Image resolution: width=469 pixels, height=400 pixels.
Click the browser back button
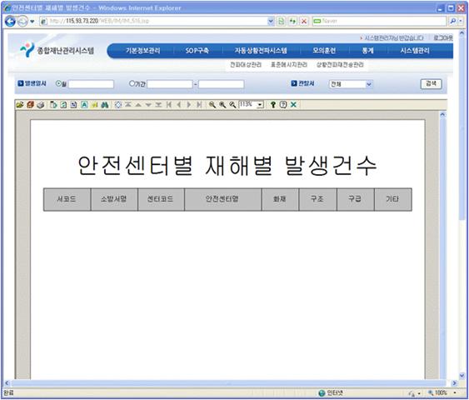tap(10, 21)
